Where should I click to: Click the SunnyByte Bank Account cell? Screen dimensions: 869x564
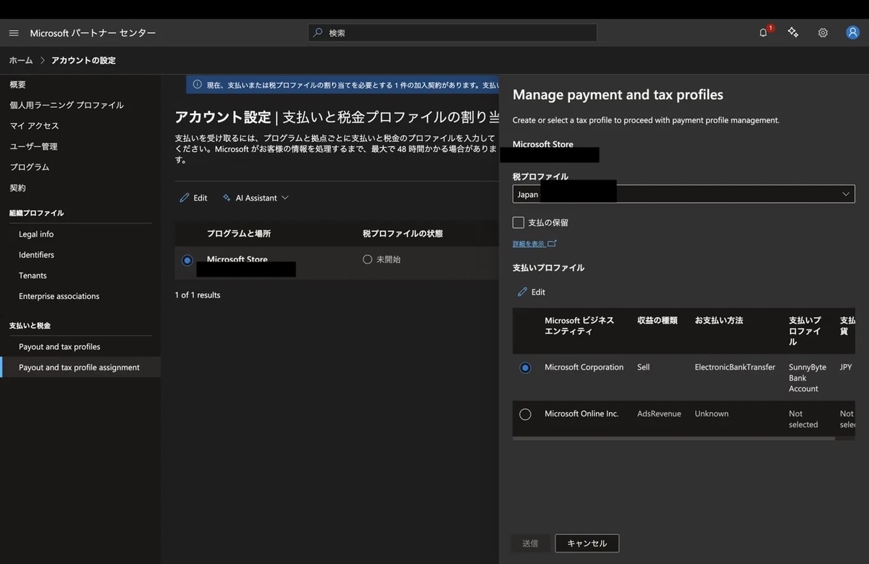(x=807, y=378)
